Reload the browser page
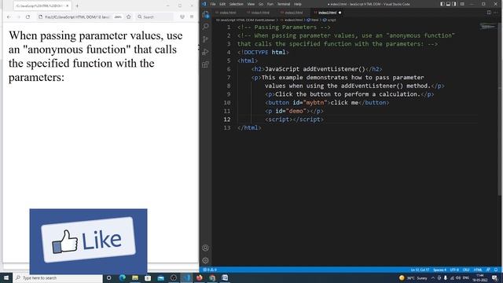The image size is (503, 283). point(28,17)
